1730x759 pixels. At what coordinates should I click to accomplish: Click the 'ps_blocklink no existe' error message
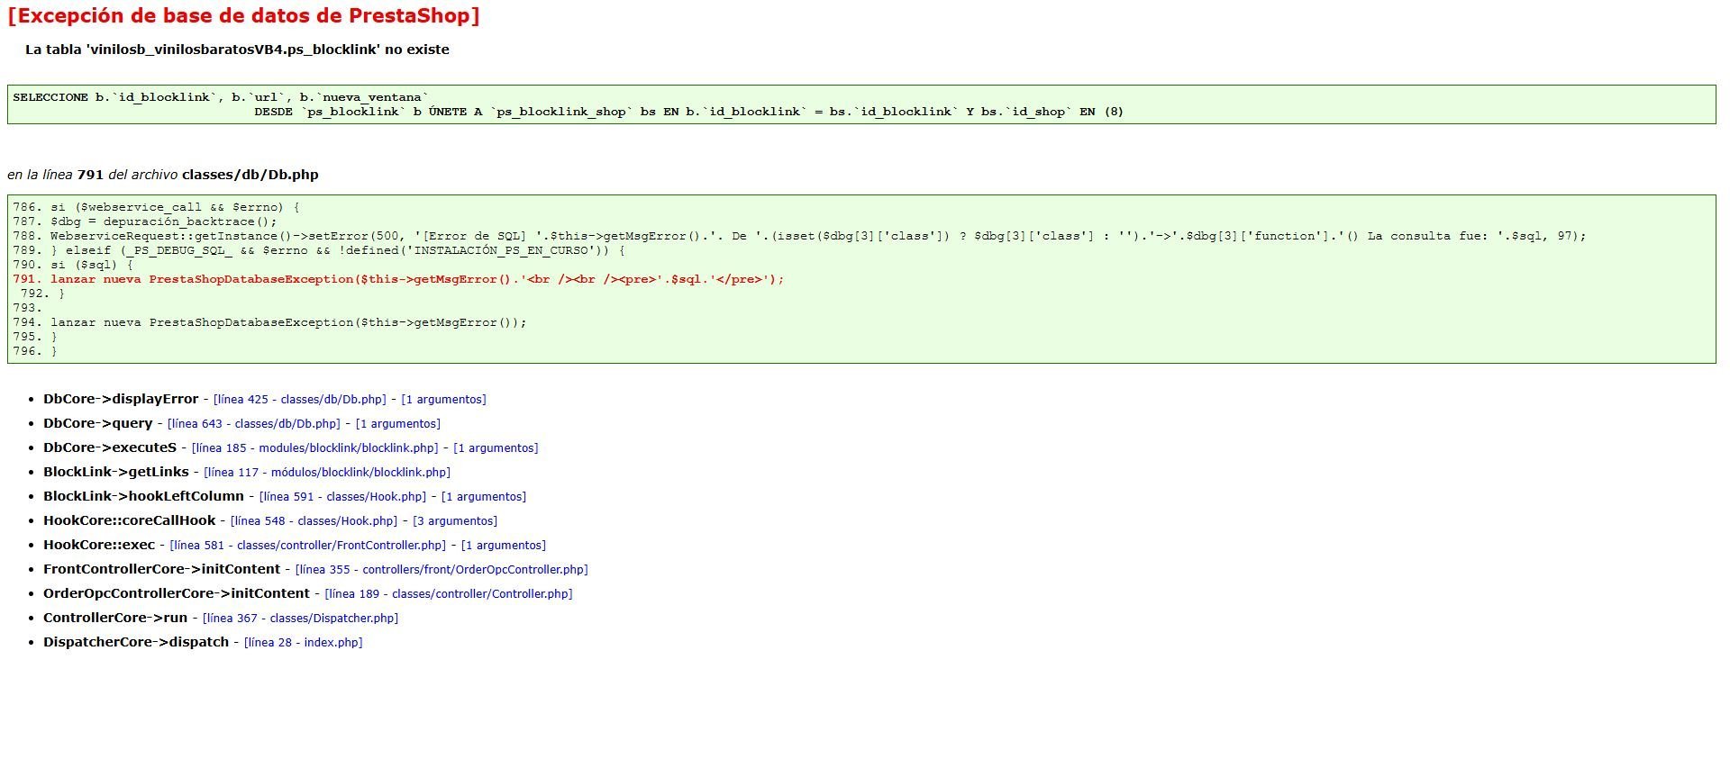click(237, 50)
